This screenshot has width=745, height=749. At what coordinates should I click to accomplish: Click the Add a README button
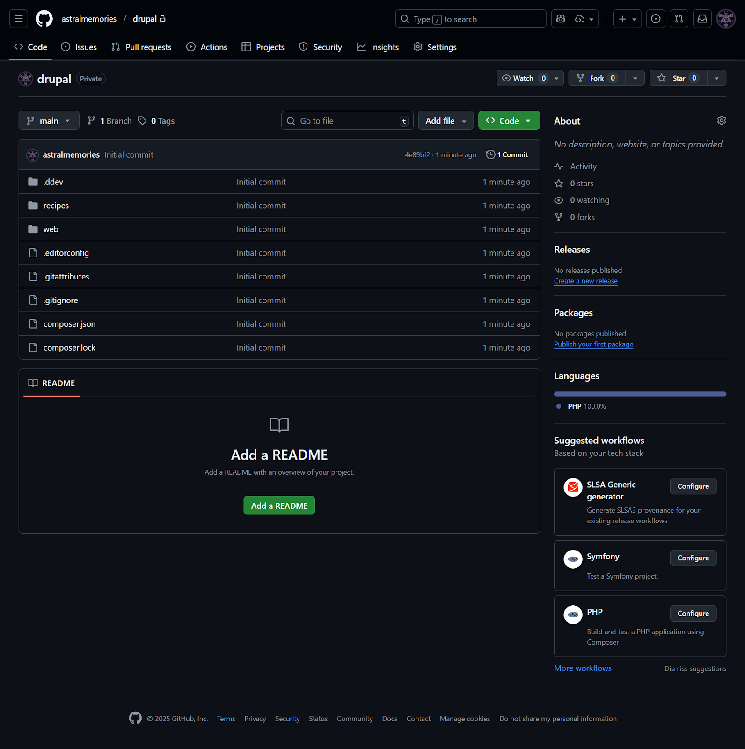click(x=279, y=506)
